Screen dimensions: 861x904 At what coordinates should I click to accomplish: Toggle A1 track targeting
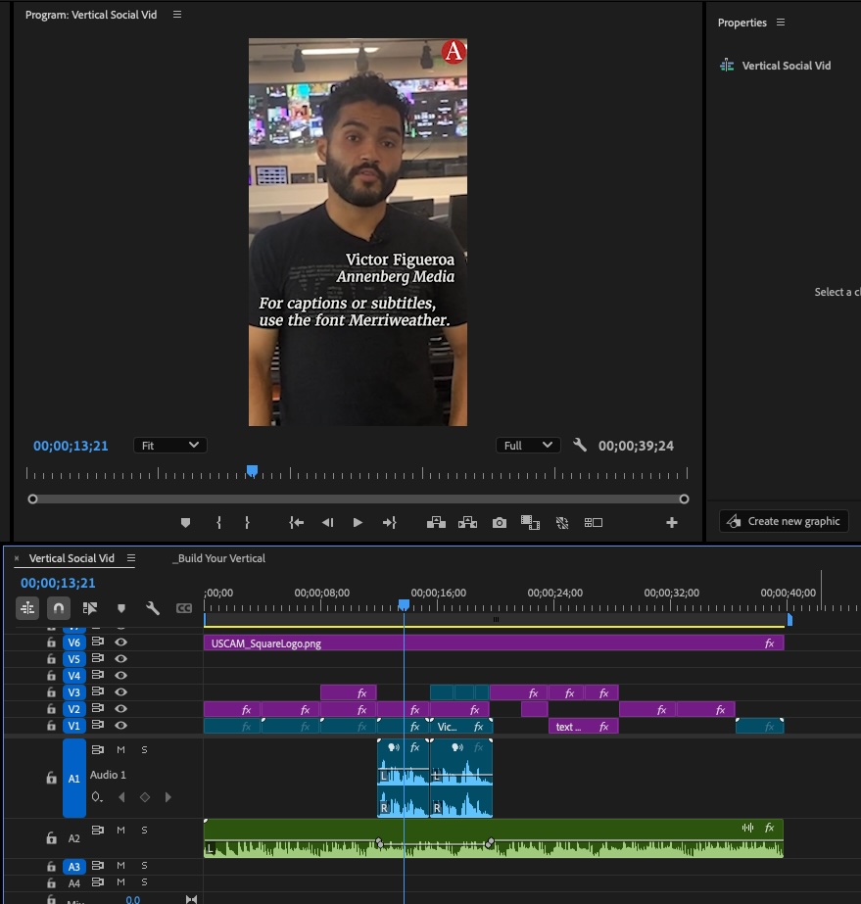click(x=73, y=779)
